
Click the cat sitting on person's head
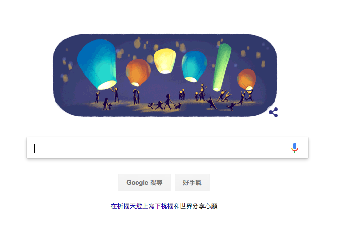(x=203, y=87)
